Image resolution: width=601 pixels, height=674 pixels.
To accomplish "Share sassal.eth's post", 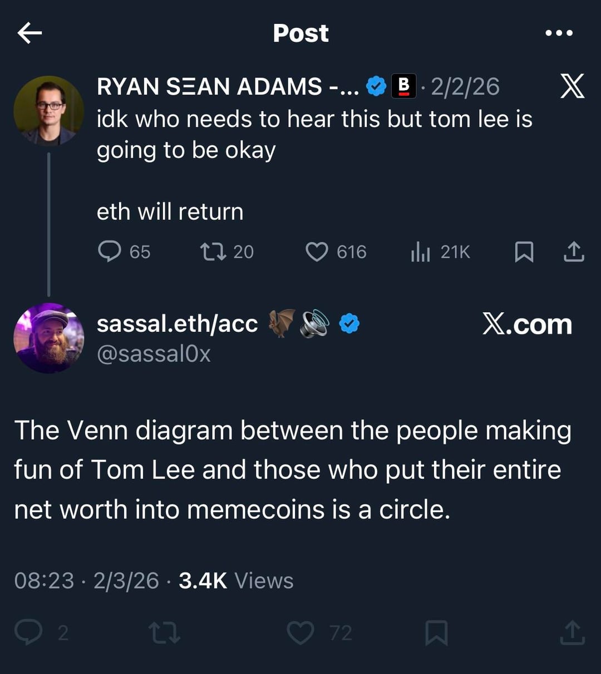I will (x=573, y=633).
